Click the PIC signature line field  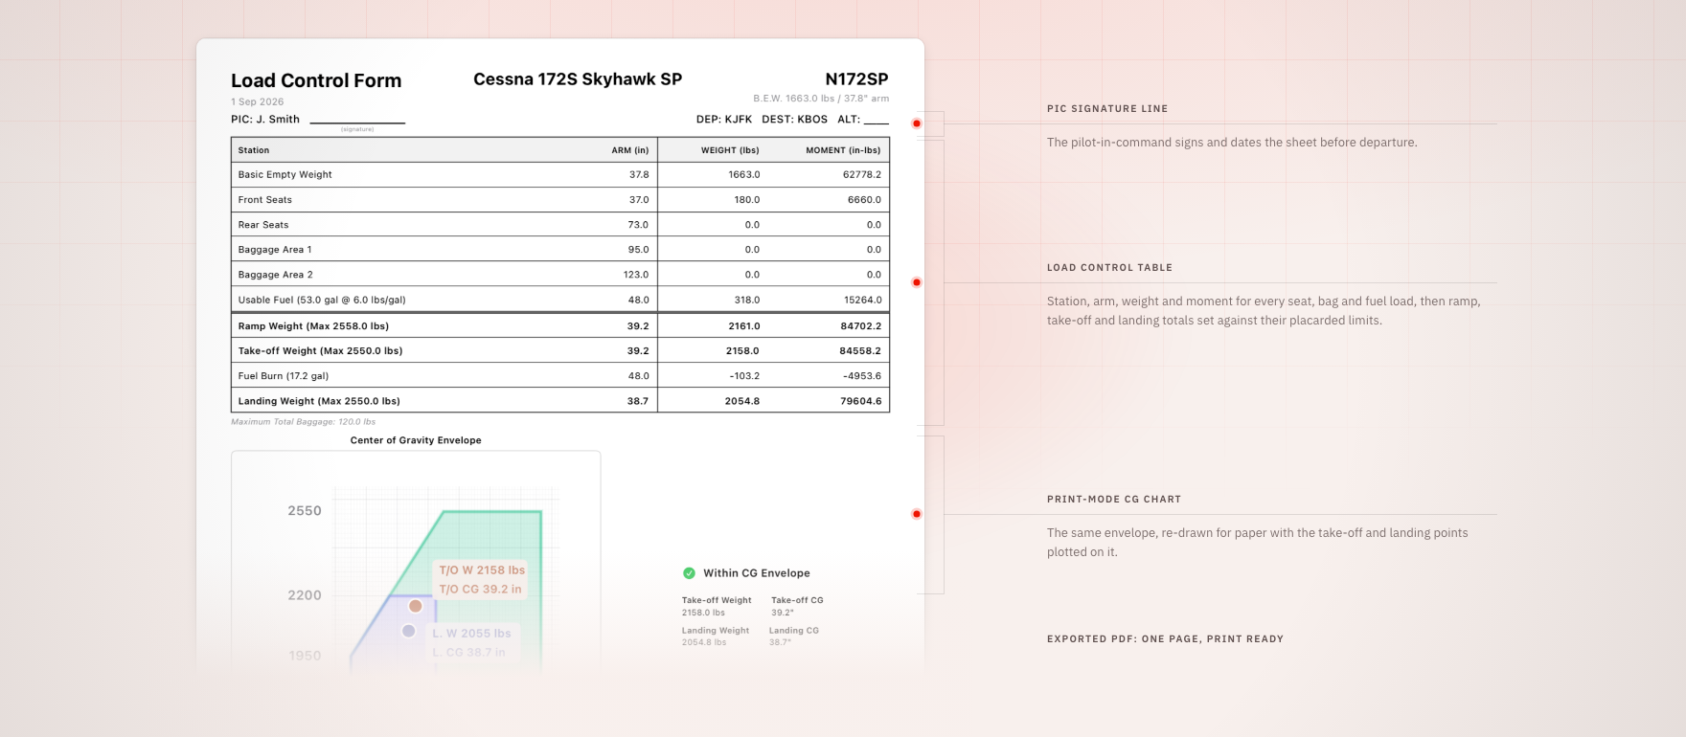point(357,122)
